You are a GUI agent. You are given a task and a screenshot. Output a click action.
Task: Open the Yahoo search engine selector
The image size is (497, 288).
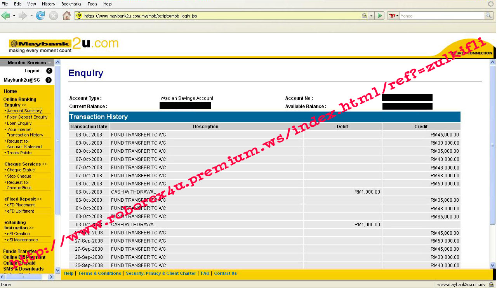(394, 16)
